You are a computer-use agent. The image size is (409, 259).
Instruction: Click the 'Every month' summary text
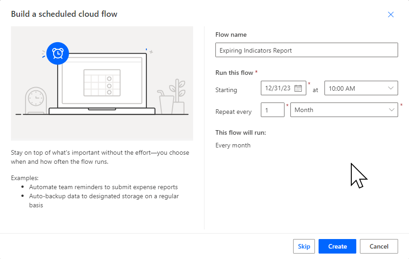click(x=233, y=146)
